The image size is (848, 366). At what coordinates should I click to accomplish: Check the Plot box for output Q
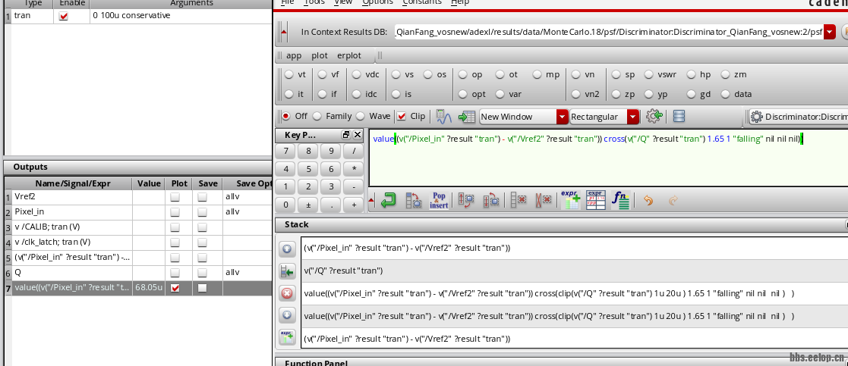175,273
